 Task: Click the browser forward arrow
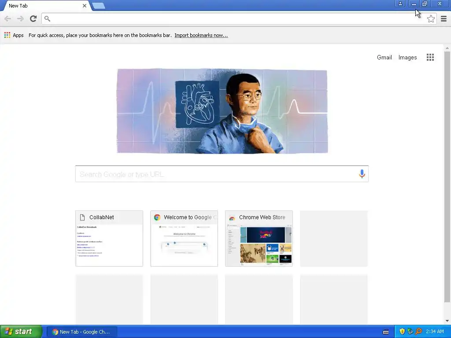coord(20,18)
